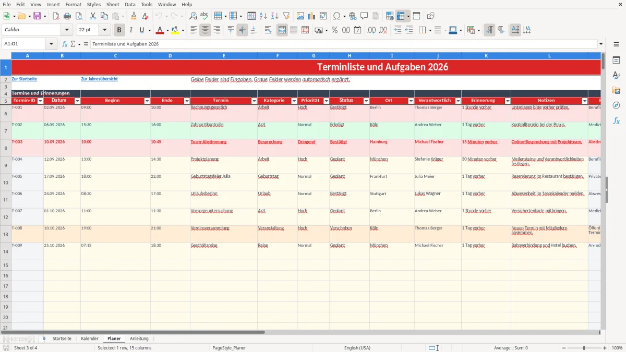Switch to the Kalender sheet tab
626x352 pixels.
pos(90,339)
